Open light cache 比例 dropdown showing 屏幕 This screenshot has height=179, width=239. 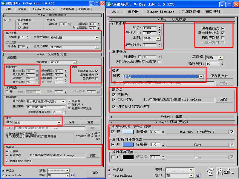tap(151, 38)
